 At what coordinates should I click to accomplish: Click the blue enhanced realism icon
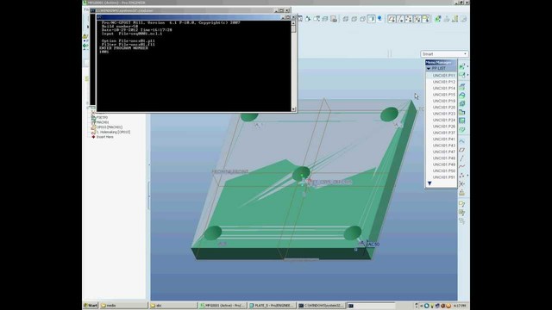379,18
